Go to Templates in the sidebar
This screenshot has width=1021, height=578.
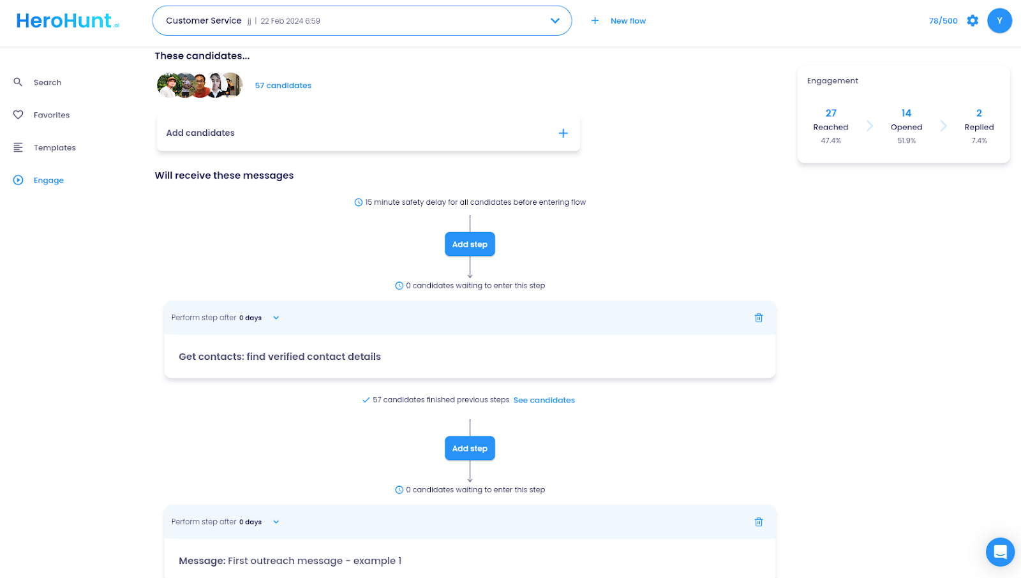tap(54, 147)
